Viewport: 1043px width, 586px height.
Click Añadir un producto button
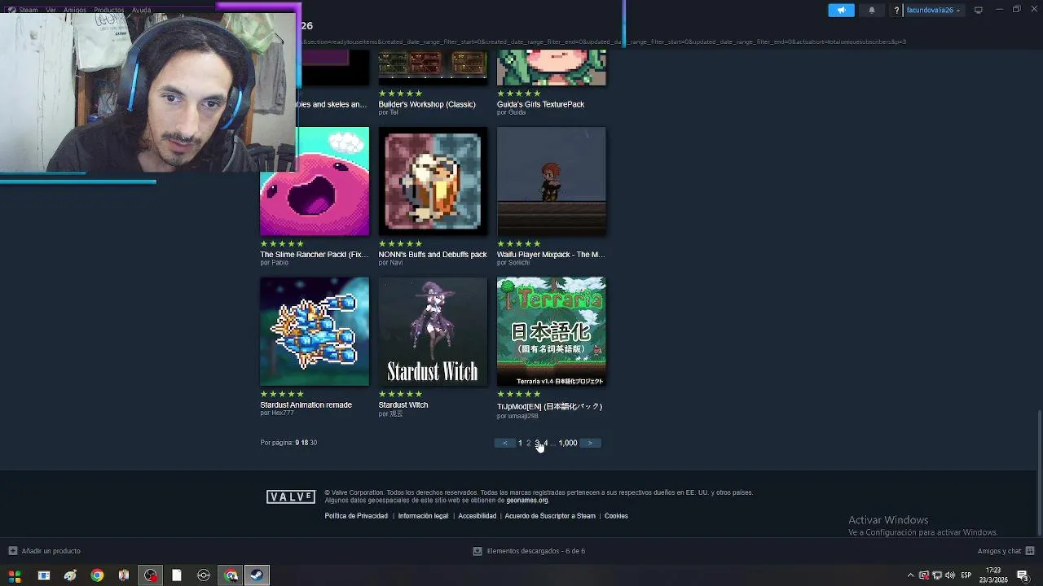pos(45,551)
